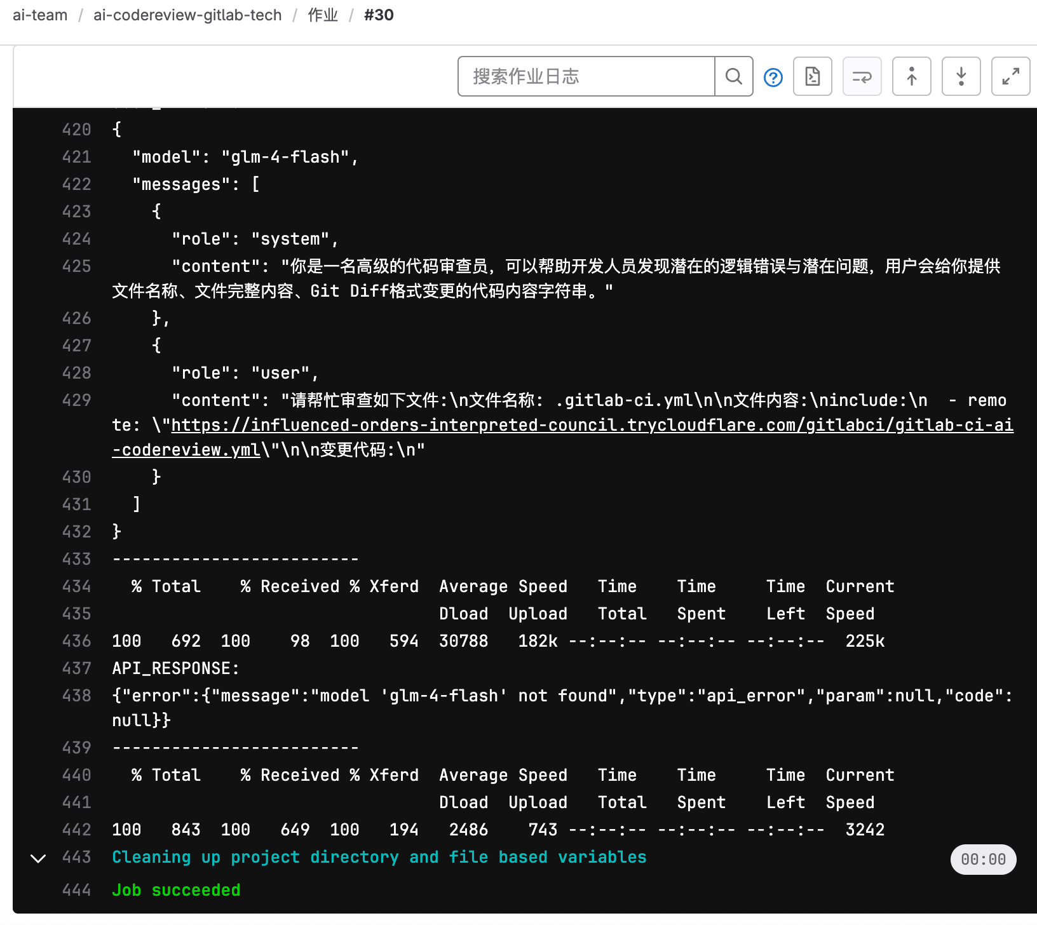
Task: Click the 'API_RESPONSE:' log line
Action: point(176,668)
